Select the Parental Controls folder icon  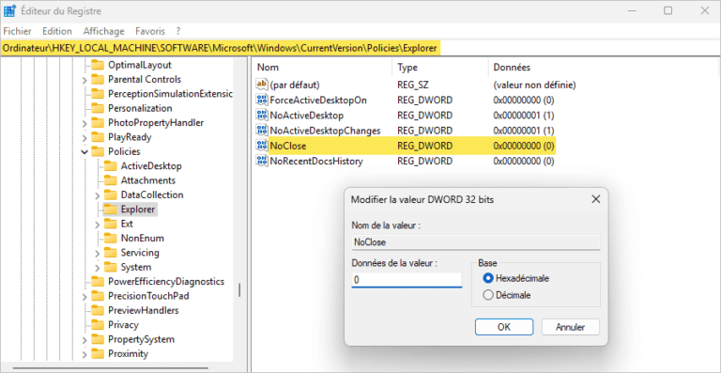pyautogui.click(x=97, y=80)
